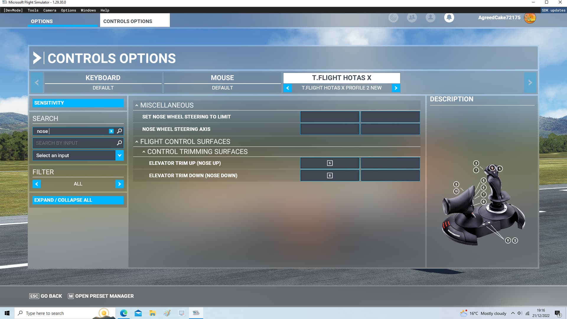Open the Camera menu in DevMode bar
Screen dimensions: 567x319
[x=50, y=10]
